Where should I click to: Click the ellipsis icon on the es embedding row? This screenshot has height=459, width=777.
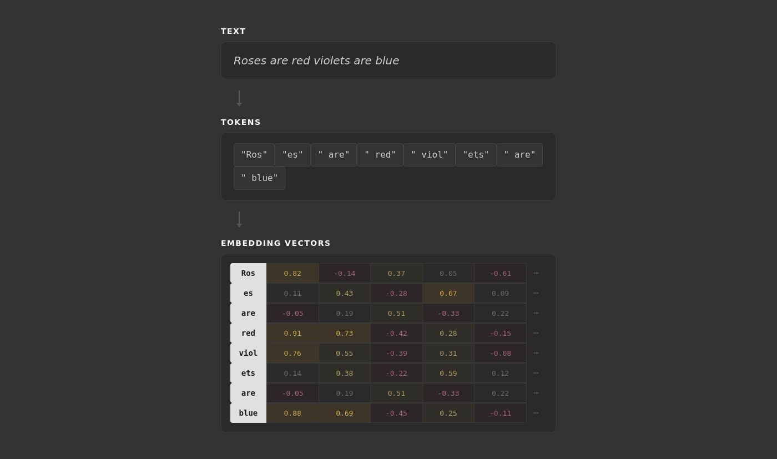click(x=536, y=293)
